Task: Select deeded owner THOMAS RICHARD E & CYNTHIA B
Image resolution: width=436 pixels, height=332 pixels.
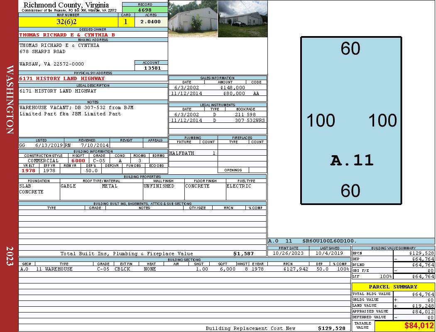Action: click(67, 35)
